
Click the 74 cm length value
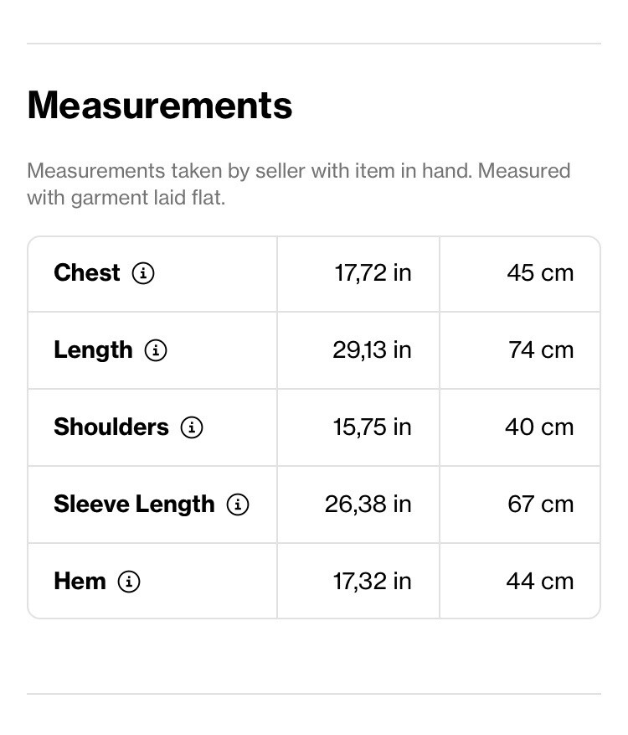[x=541, y=350]
